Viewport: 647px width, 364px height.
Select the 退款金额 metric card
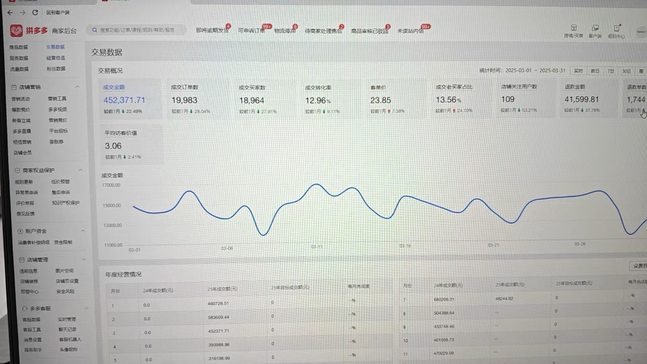(589, 98)
